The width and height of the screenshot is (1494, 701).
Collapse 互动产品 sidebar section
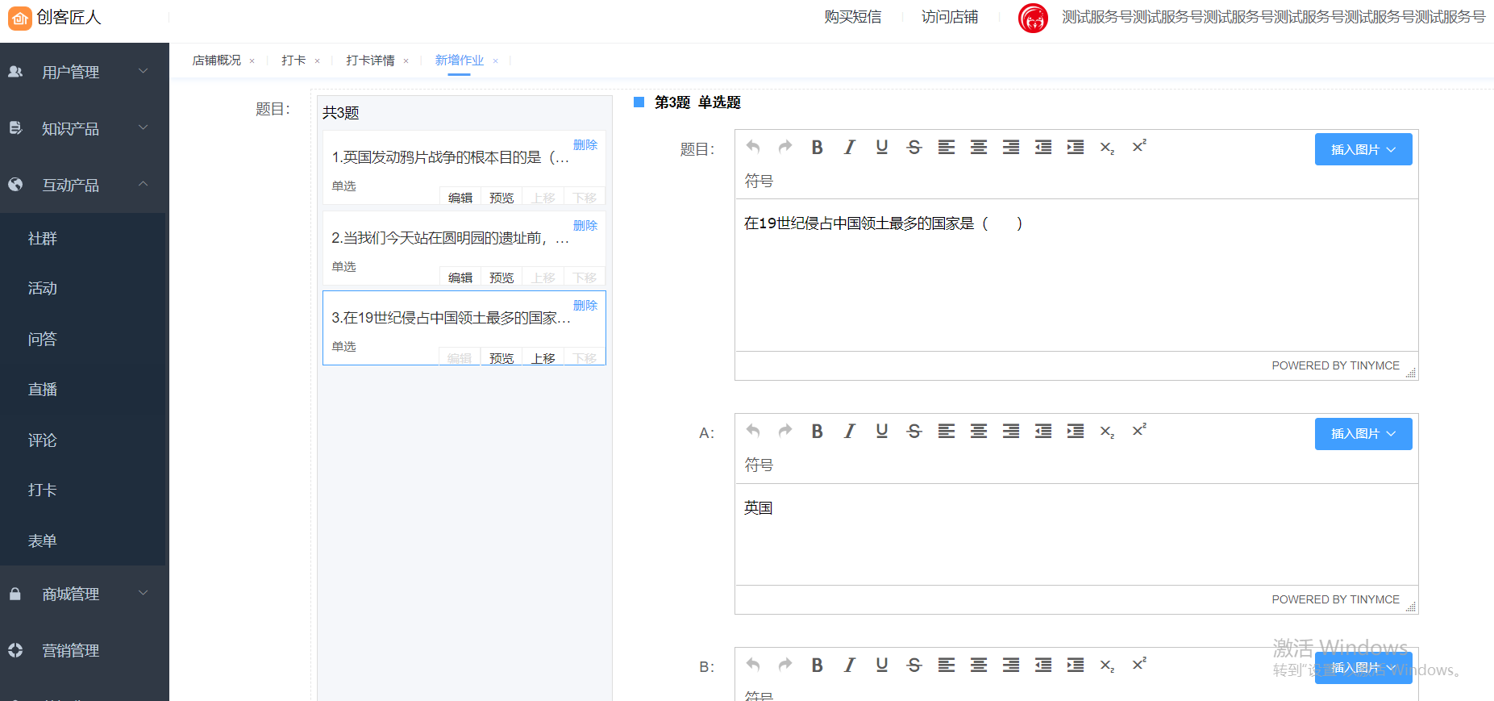(x=84, y=185)
